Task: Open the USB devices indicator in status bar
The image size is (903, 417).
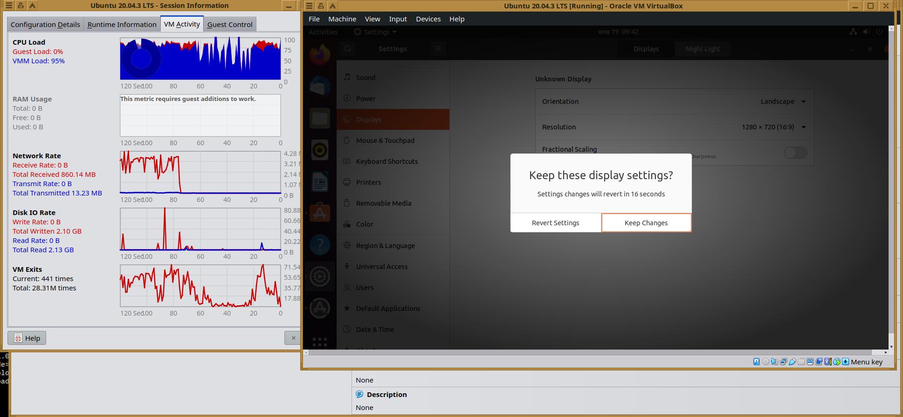Action: point(792,362)
